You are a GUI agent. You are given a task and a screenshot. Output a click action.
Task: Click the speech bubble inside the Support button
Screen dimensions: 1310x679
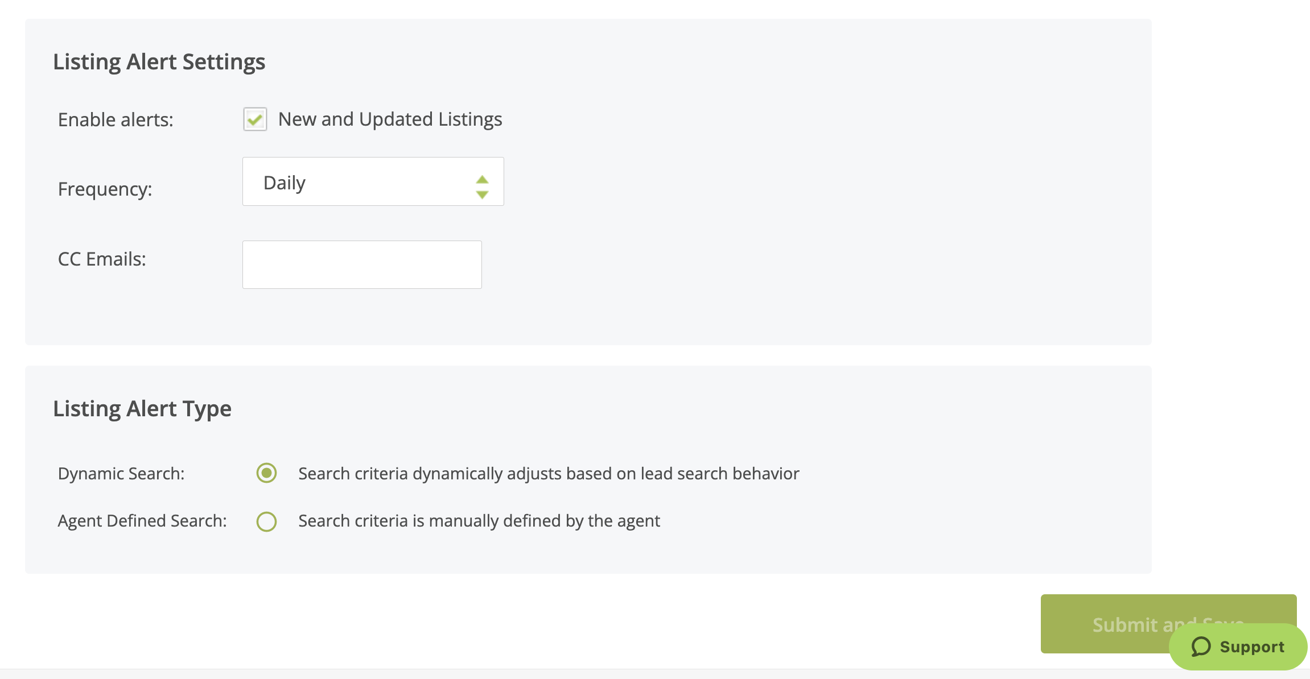pyautogui.click(x=1201, y=647)
